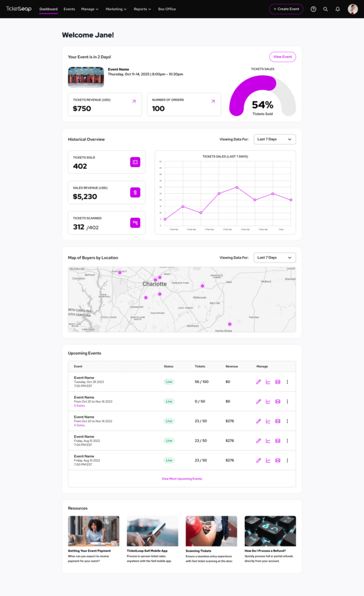Click the 100 number of orders value
364x596 pixels.
[158, 109]
